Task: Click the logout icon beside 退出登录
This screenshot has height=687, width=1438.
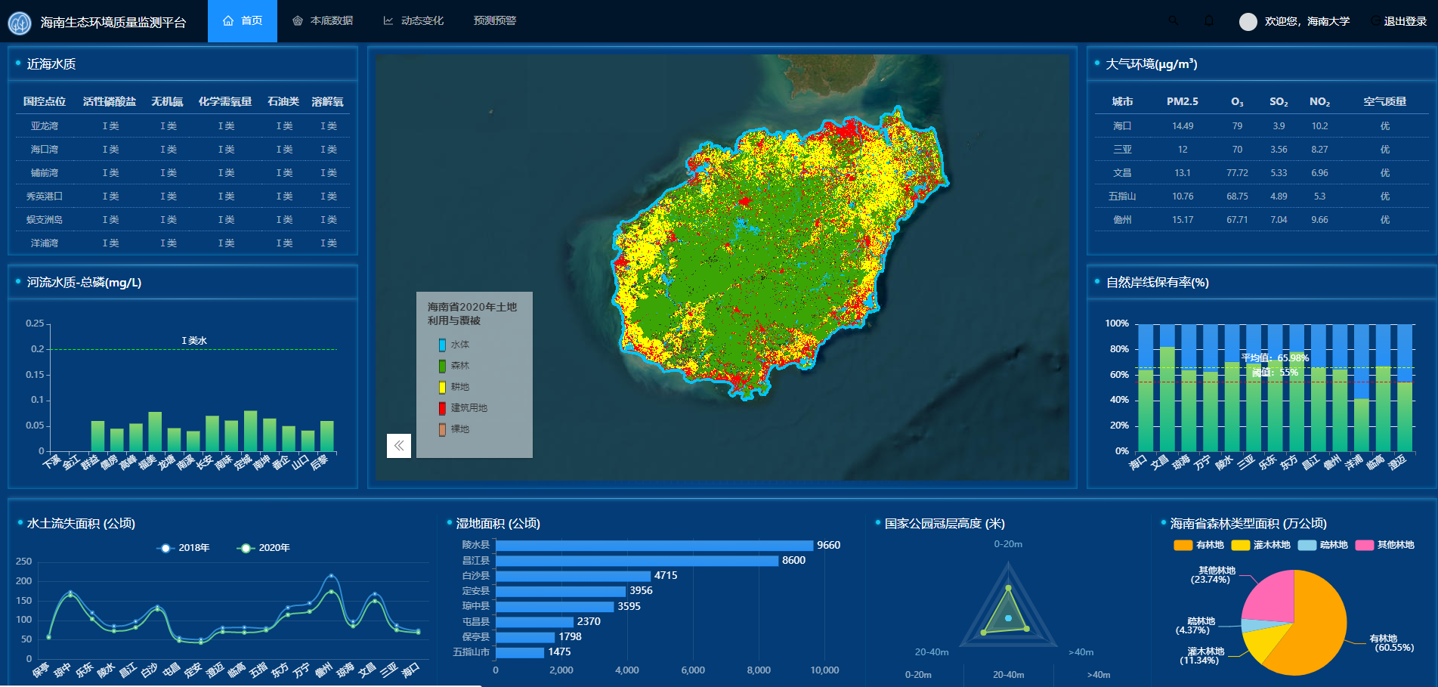Action: [x=1375, y=21]
